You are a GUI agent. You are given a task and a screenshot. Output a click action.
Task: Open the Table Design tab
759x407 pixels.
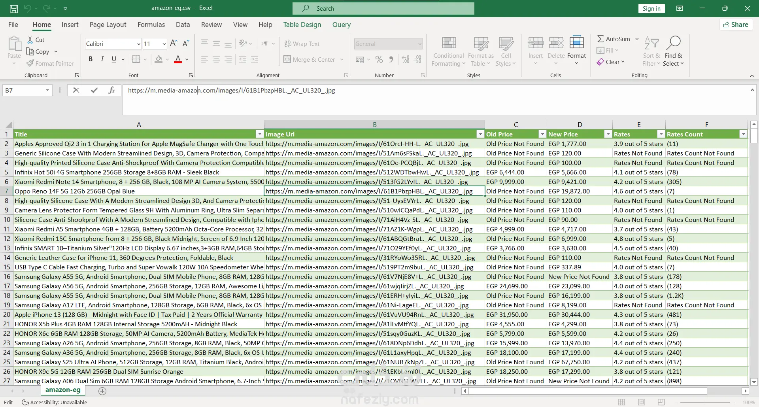click(302, 25)
